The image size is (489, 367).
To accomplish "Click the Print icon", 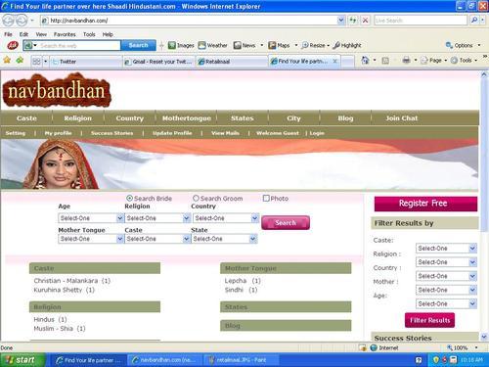I will click(x=406, y=60).
